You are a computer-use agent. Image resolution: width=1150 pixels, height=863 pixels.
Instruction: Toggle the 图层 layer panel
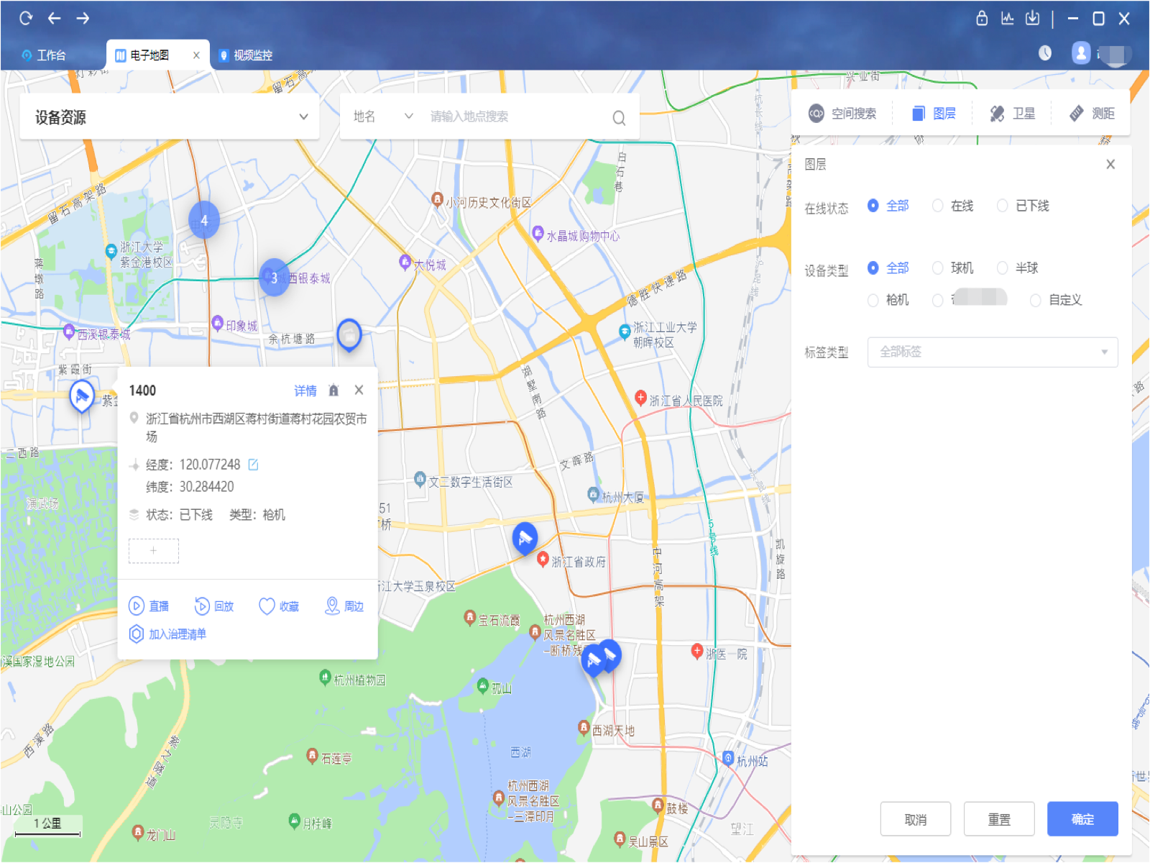pos(934,114)
